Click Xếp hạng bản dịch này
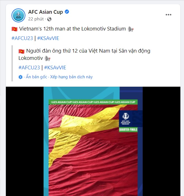Image resolution: width=184 pixels, height=196 pixels. point(71,77)
